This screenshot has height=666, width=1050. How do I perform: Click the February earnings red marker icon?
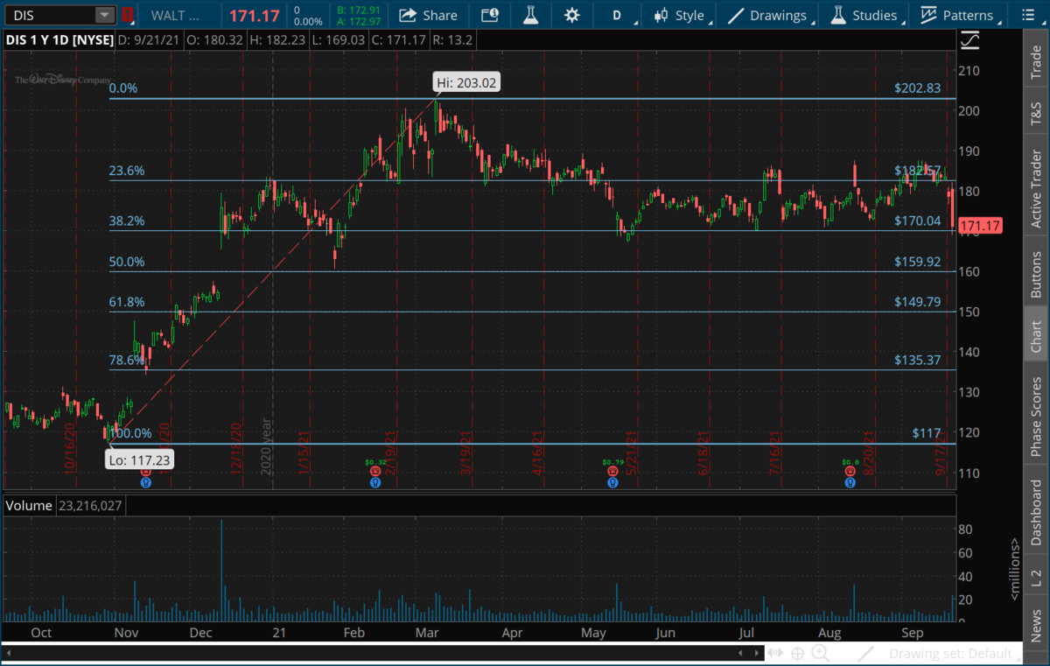click(374, 471)
